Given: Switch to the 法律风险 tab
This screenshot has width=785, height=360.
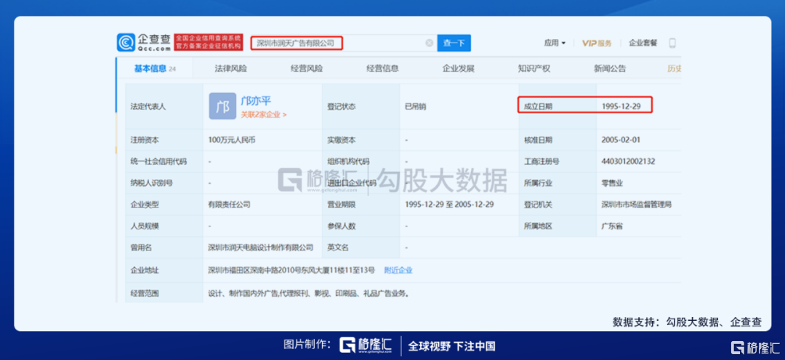Looking at the screenshot, I should click(x=231, y=68).
